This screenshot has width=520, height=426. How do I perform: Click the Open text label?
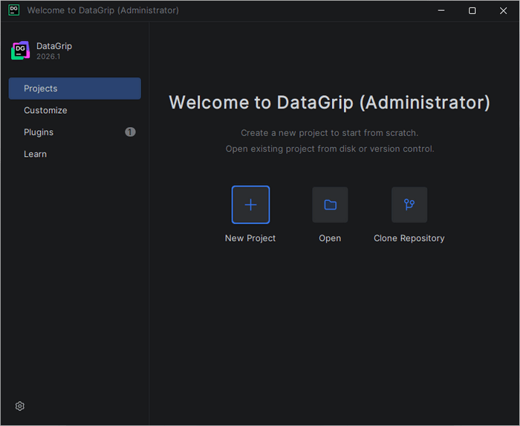coord(330,239)
